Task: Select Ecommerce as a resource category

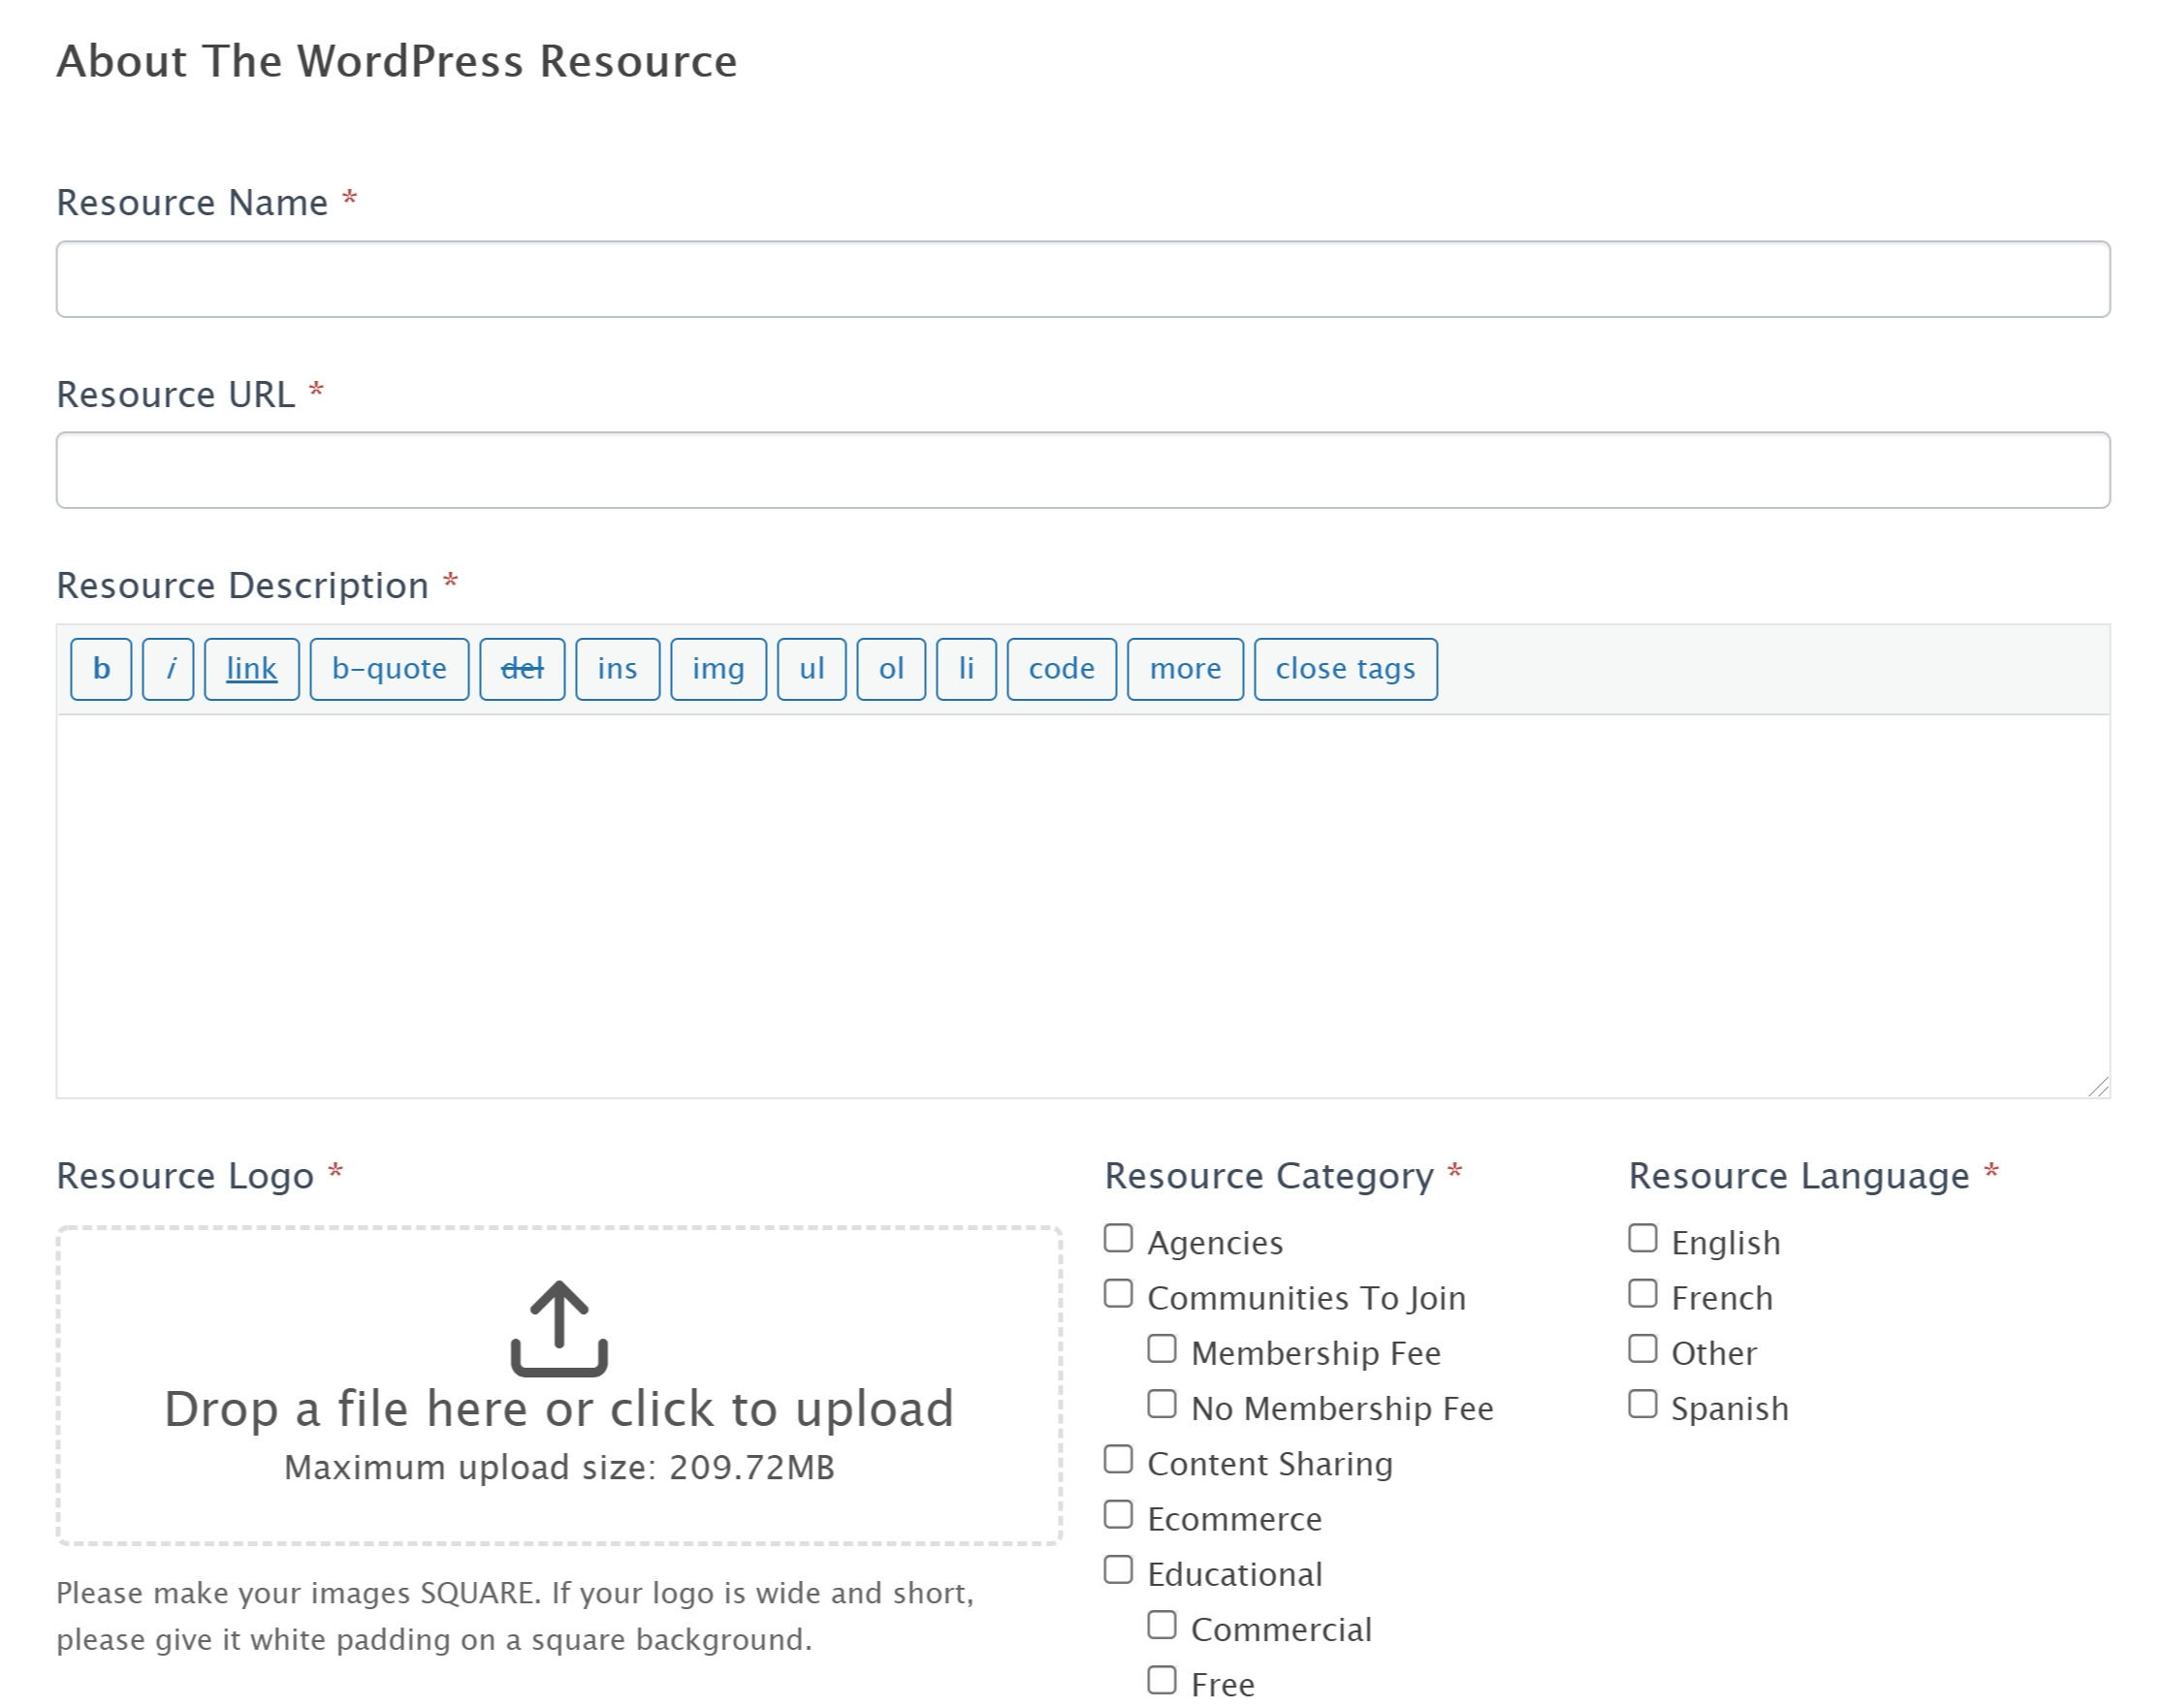Action: tap(1118, 1515)
